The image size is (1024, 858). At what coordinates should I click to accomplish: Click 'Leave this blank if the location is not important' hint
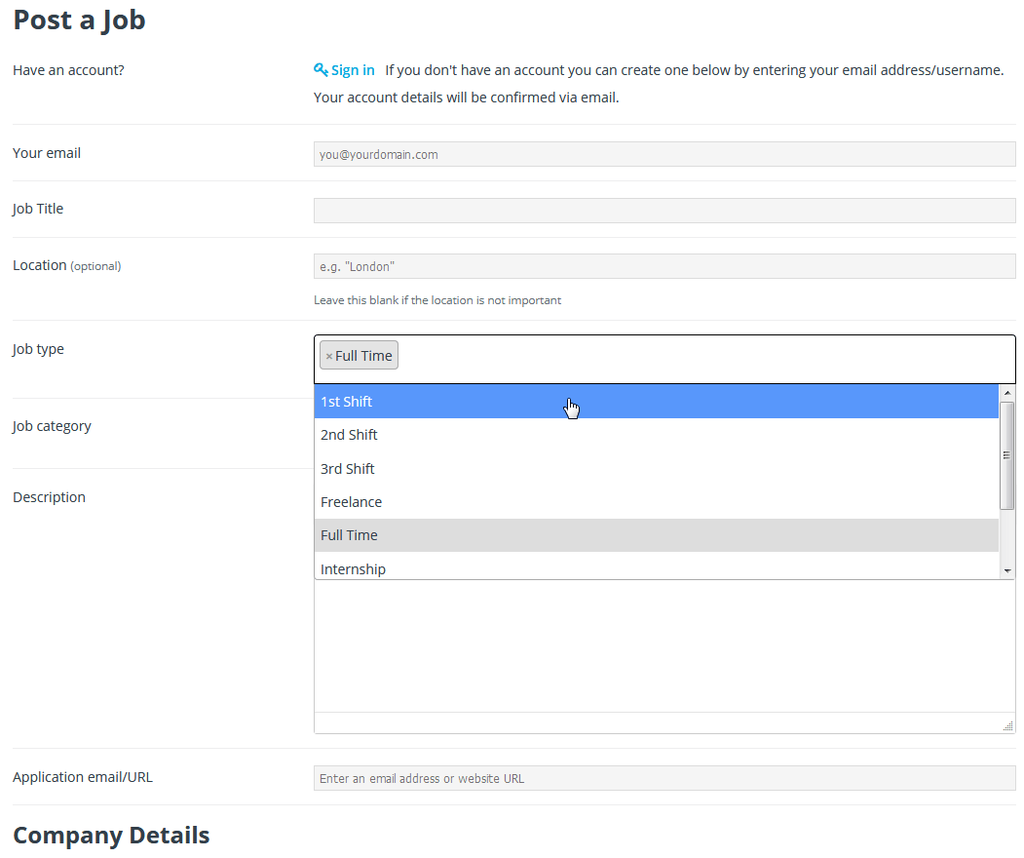(436, 300)
